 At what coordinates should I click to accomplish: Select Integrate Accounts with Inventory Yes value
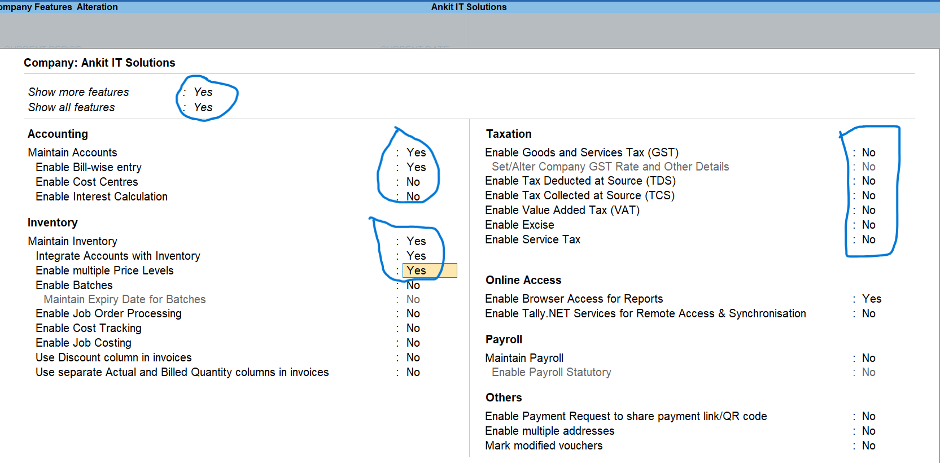pyautogui.click(x=416, y=256)
